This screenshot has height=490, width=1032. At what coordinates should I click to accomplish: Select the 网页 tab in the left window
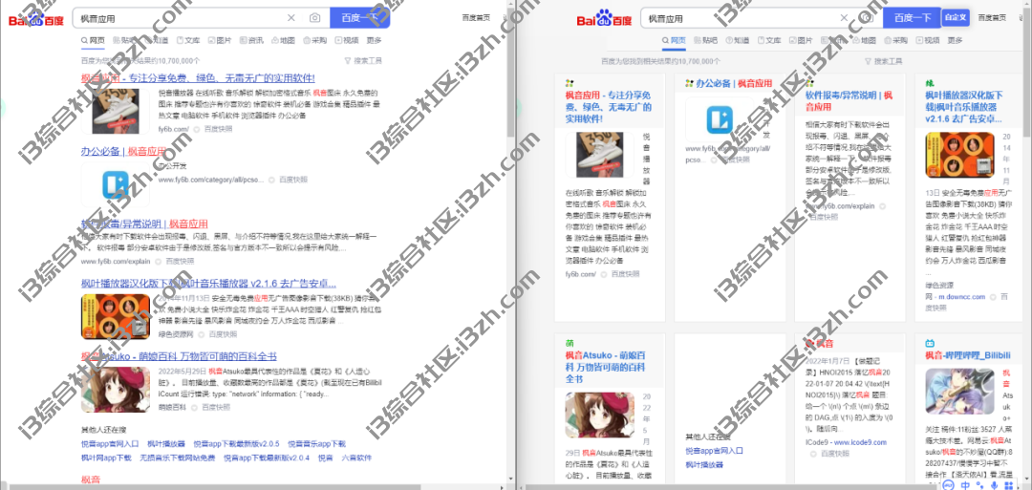tap(93, 40)
